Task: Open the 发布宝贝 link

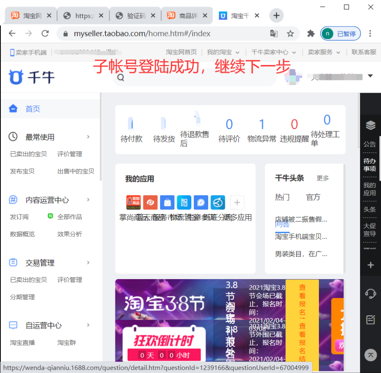Action: (x=22, y=171)
